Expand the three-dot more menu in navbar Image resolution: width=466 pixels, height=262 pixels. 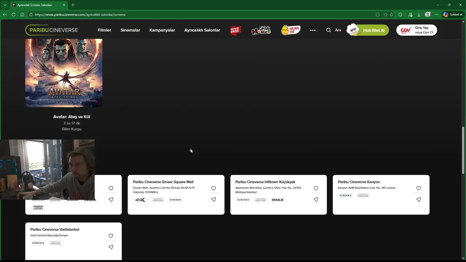pos(313,30)
